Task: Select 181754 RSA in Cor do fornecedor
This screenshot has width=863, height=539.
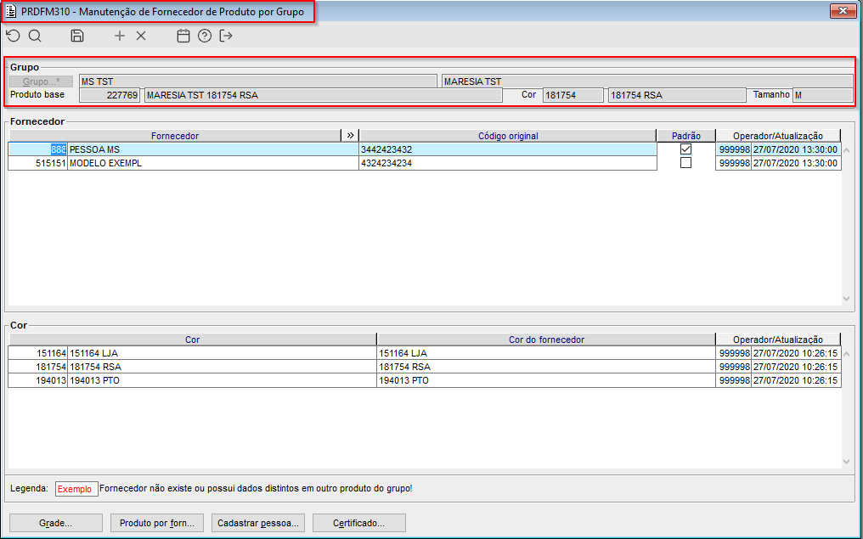Action: pos(546,367)
